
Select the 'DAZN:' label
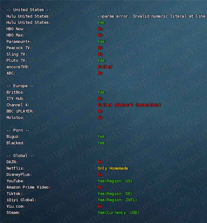coord(12,162)
